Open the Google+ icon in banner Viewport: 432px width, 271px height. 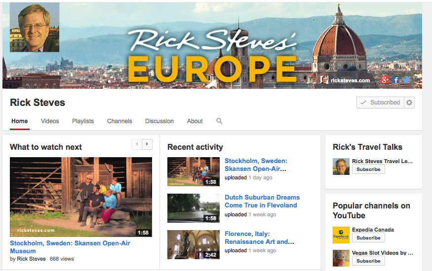point(385,80)
